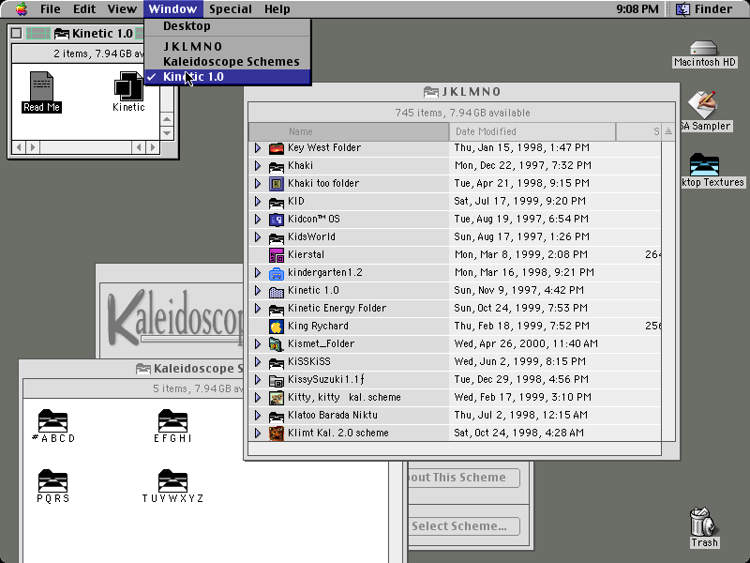Expand the KidsWorld folder disclosure triangle
The image size is (750, 563).
coord(257,237)
